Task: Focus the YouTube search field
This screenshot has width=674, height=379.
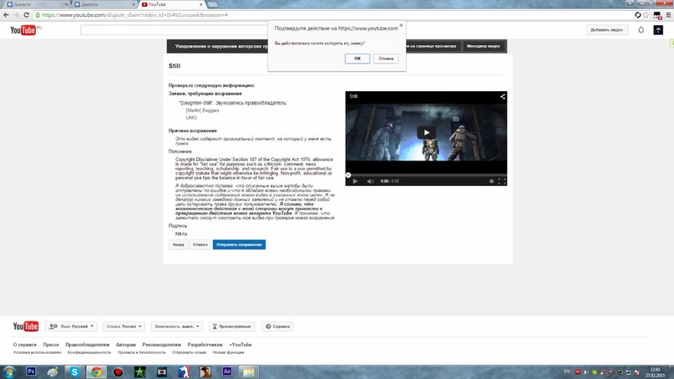Action: [x=174, y=30]
